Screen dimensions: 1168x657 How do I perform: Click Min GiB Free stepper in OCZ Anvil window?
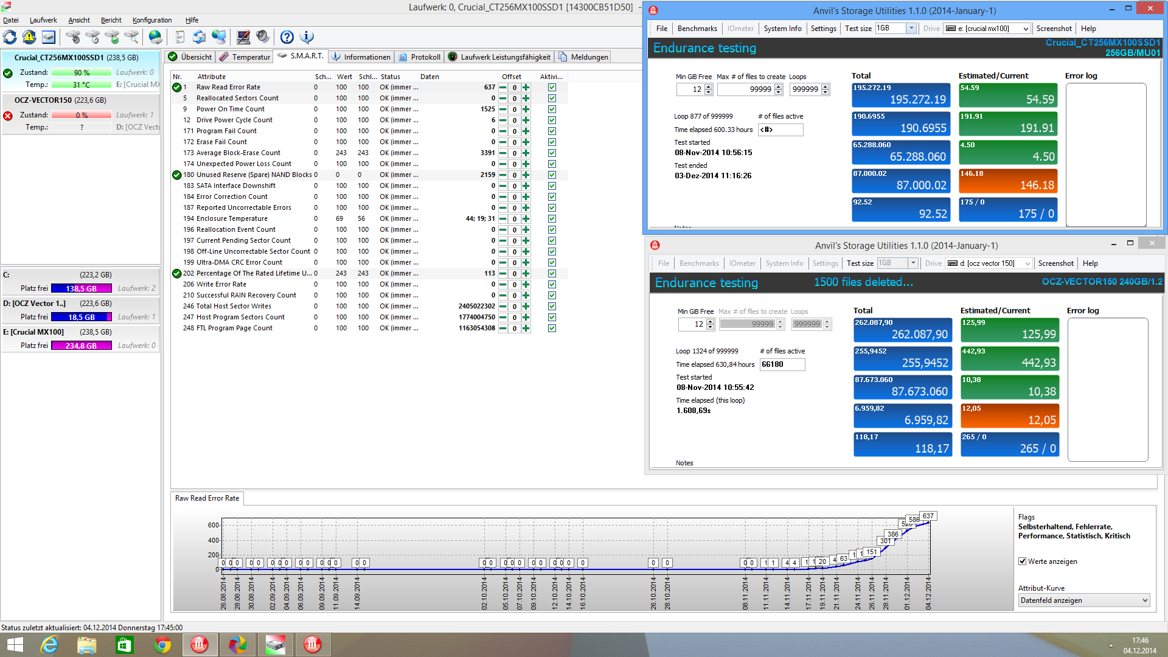(x=710, y=324)
